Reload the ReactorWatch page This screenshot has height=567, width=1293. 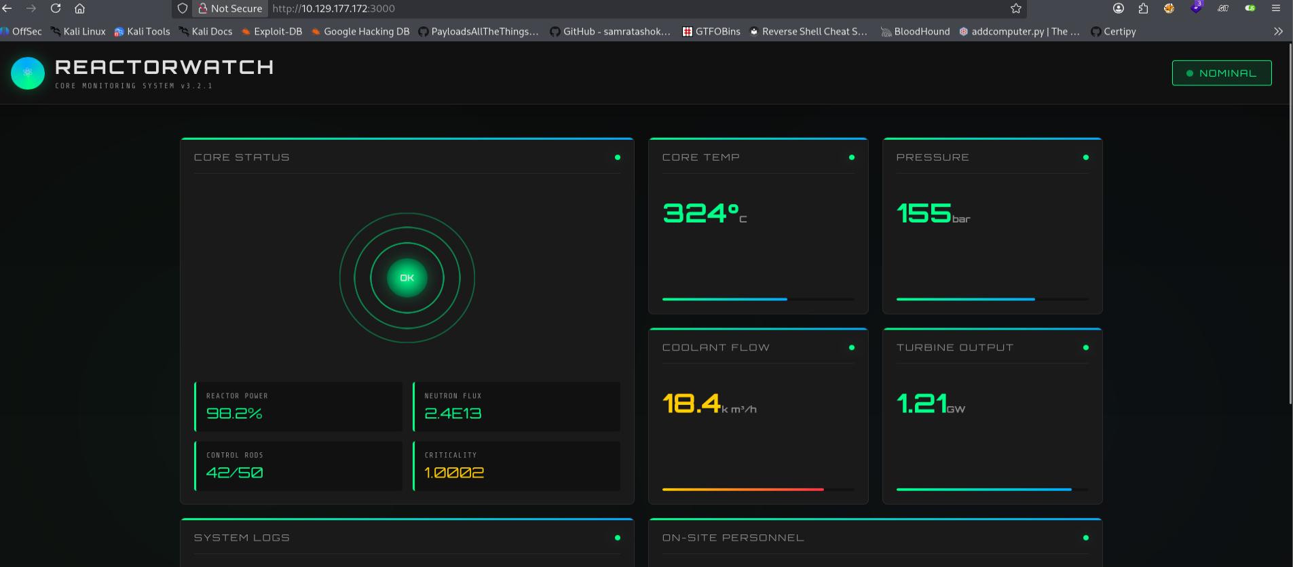[x=56, y=8]
